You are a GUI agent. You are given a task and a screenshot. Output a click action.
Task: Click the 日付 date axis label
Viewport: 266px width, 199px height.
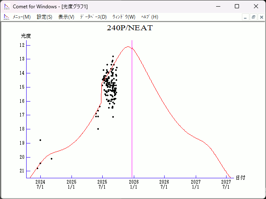click(x=240, y=177)
